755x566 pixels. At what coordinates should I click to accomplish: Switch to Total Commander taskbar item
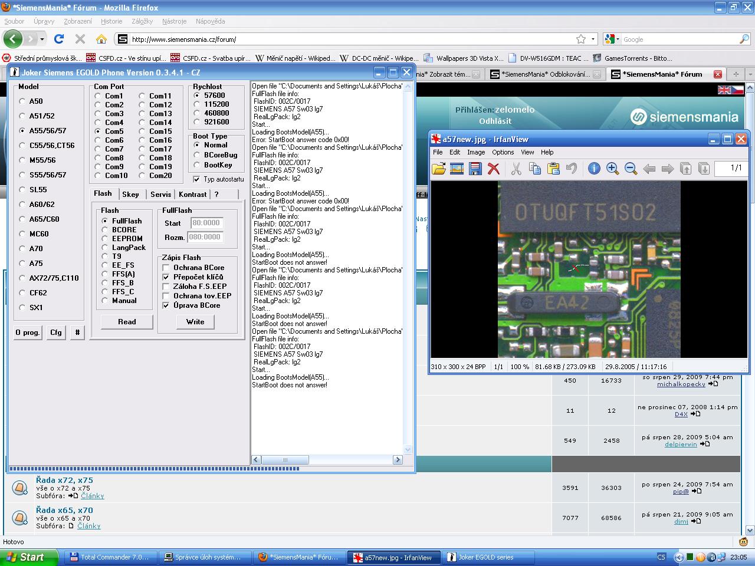(110, 557)
